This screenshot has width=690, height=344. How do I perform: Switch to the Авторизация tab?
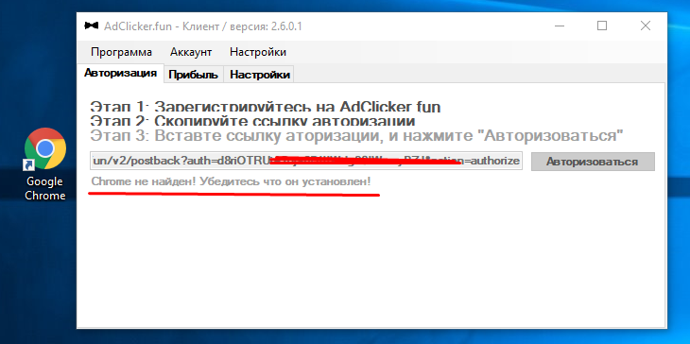(121, 73)
